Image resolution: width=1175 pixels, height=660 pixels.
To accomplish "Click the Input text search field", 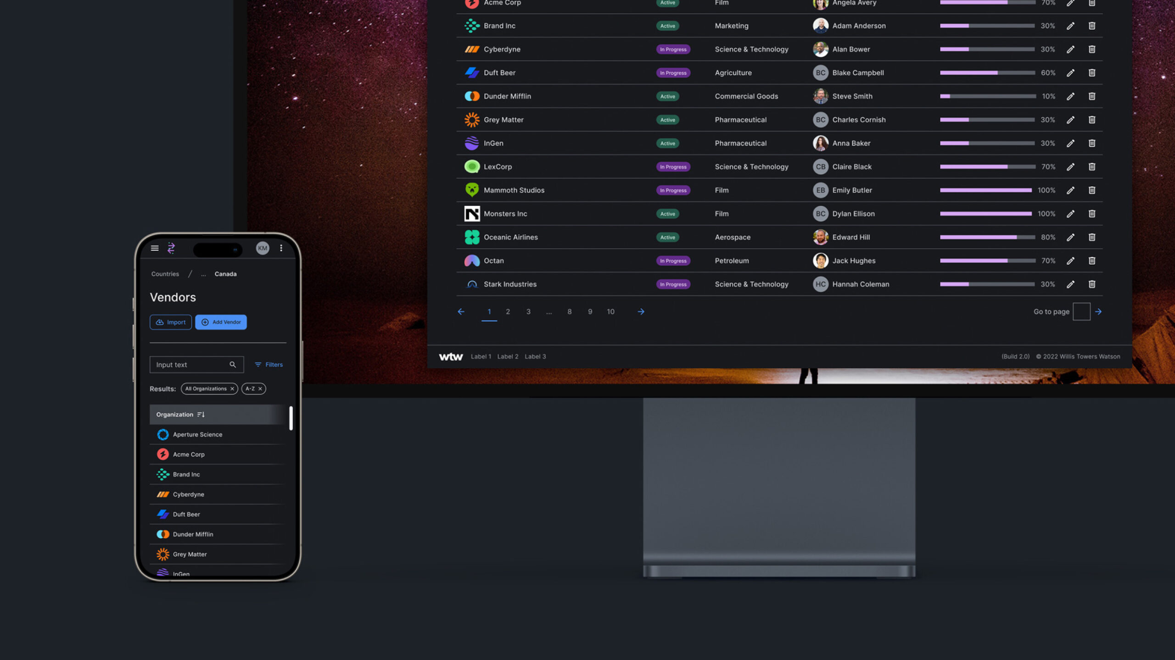I will coord(196,365).
